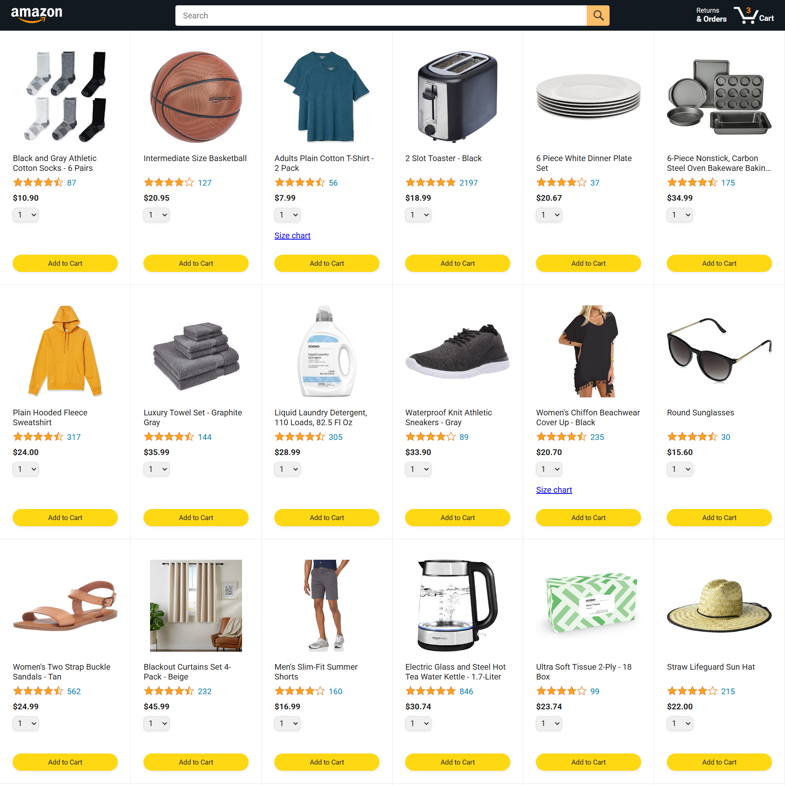
Task: Click the star rating of Athletic Cotton Socks
Action: pyautogui.click(x=38, y=183)
